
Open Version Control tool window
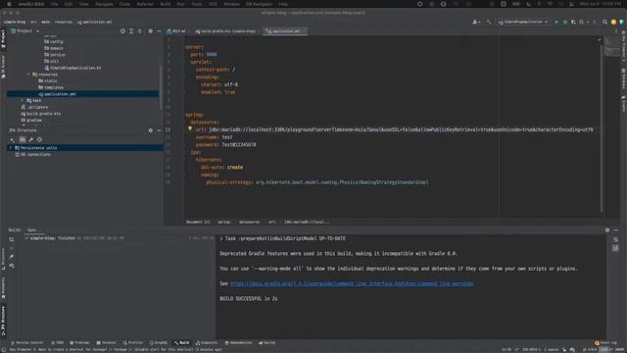(26, 343)
